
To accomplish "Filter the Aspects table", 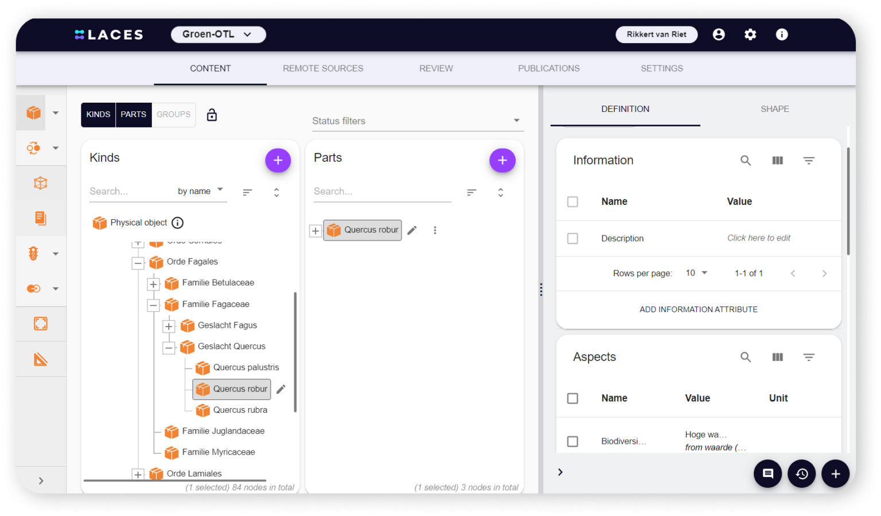I will (809, 357).
